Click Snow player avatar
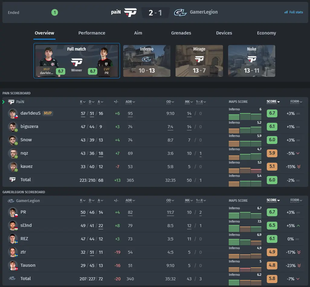310x287 pixels. tap(13, 140)
